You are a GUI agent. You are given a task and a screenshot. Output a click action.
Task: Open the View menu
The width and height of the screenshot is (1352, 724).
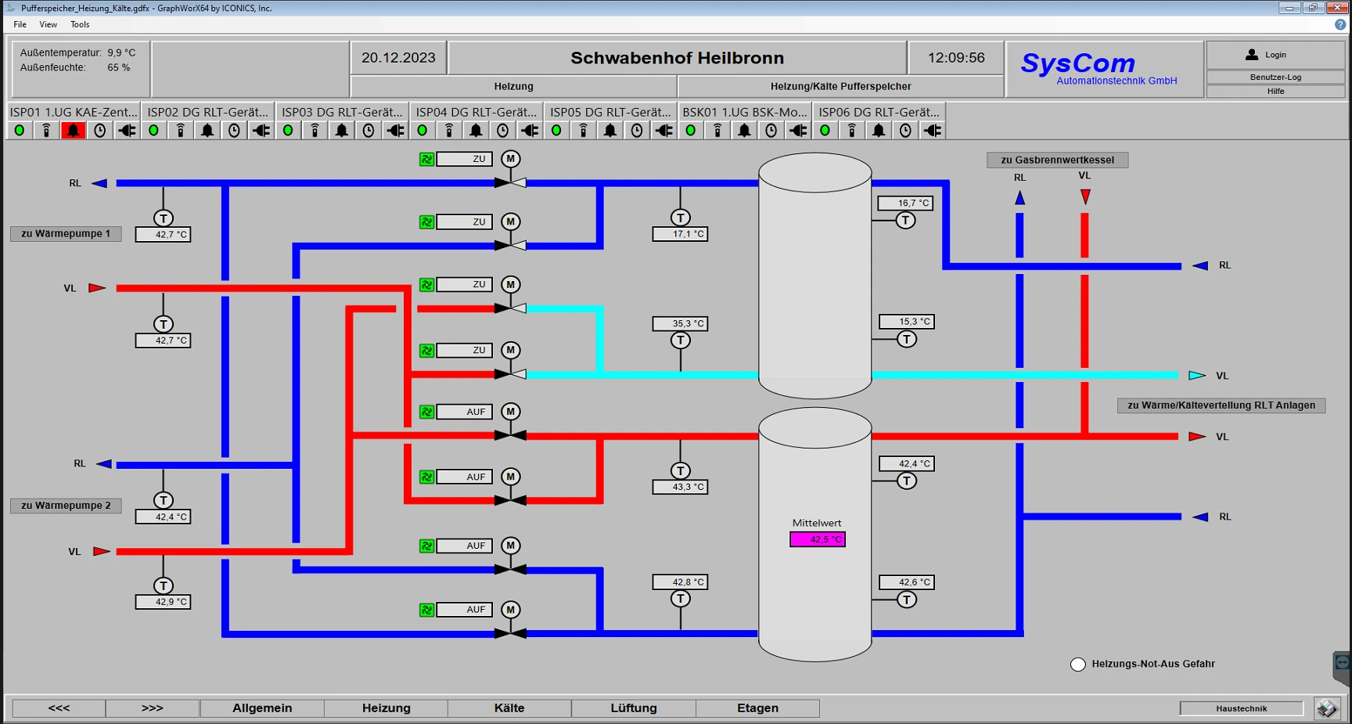click(x=49, y=24)
